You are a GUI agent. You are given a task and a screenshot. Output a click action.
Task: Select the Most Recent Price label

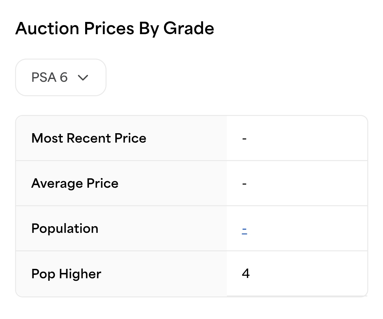pyautogui.click(x=89, y=138)
